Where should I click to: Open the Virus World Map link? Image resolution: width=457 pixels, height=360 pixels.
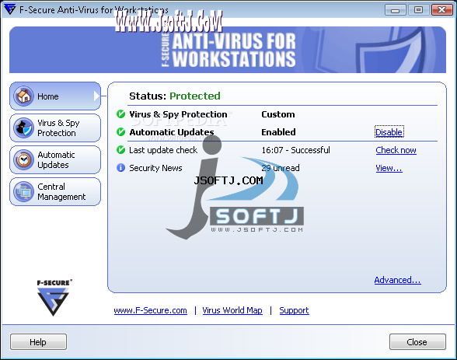(x=232, y=310)
